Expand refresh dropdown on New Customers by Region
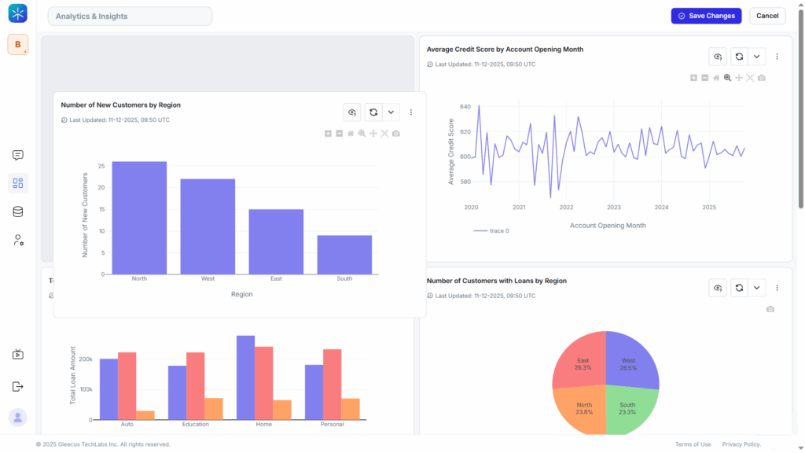Viewport: 805px width, 453px height. [x=391, y=112]
